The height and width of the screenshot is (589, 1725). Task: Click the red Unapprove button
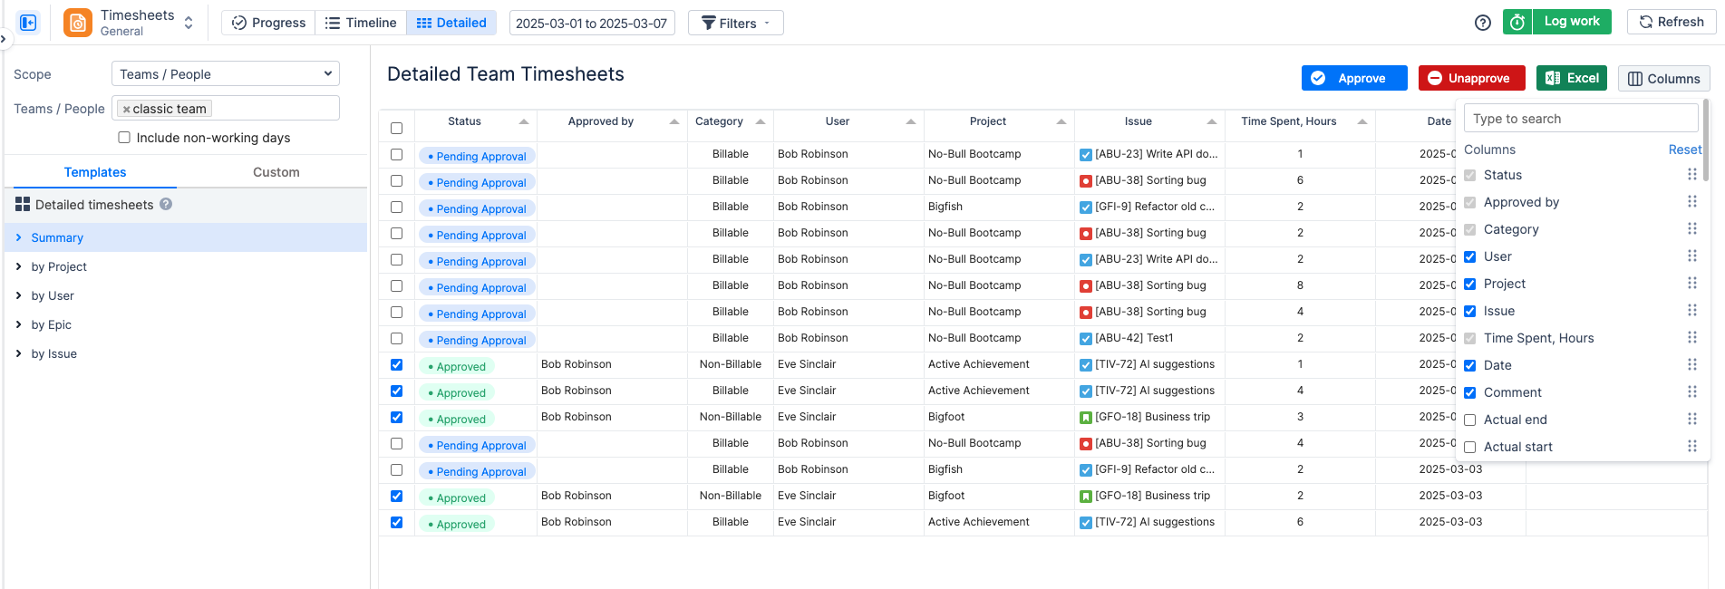pos(1472,78)
